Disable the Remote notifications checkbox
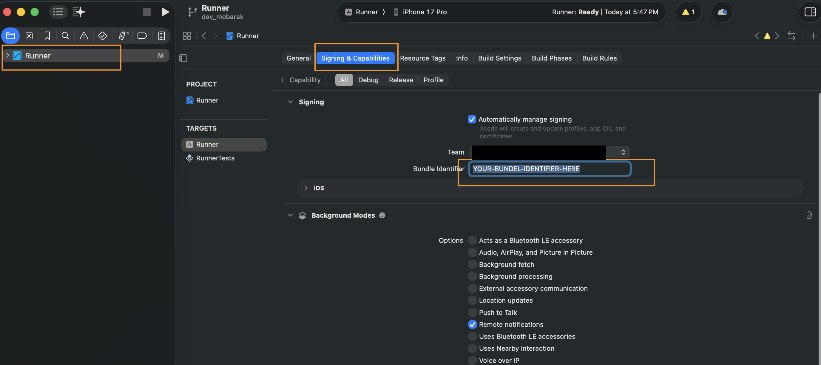The width and height of the screenshot is (821, 365). click(x=472, y=324)
